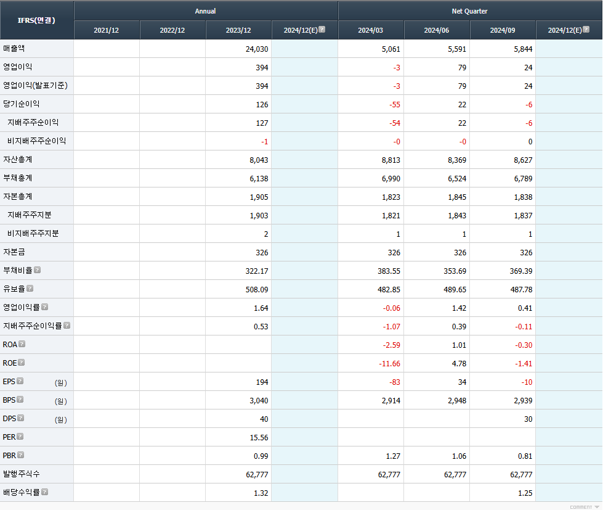Click 2024/03 net income value -55
Screen dimensions: 603x510
395,105
